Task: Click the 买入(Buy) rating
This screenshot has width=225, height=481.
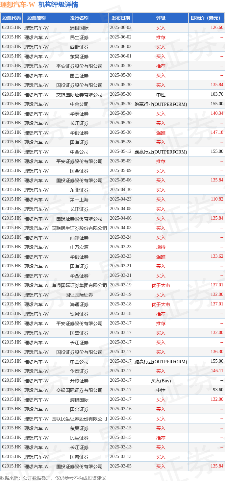Action: click(x=161, y=380)
